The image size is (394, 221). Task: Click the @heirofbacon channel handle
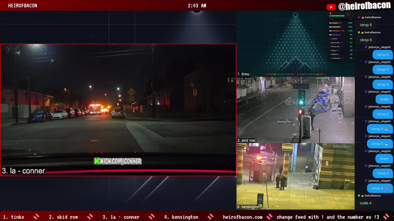(x=365, y=6)
